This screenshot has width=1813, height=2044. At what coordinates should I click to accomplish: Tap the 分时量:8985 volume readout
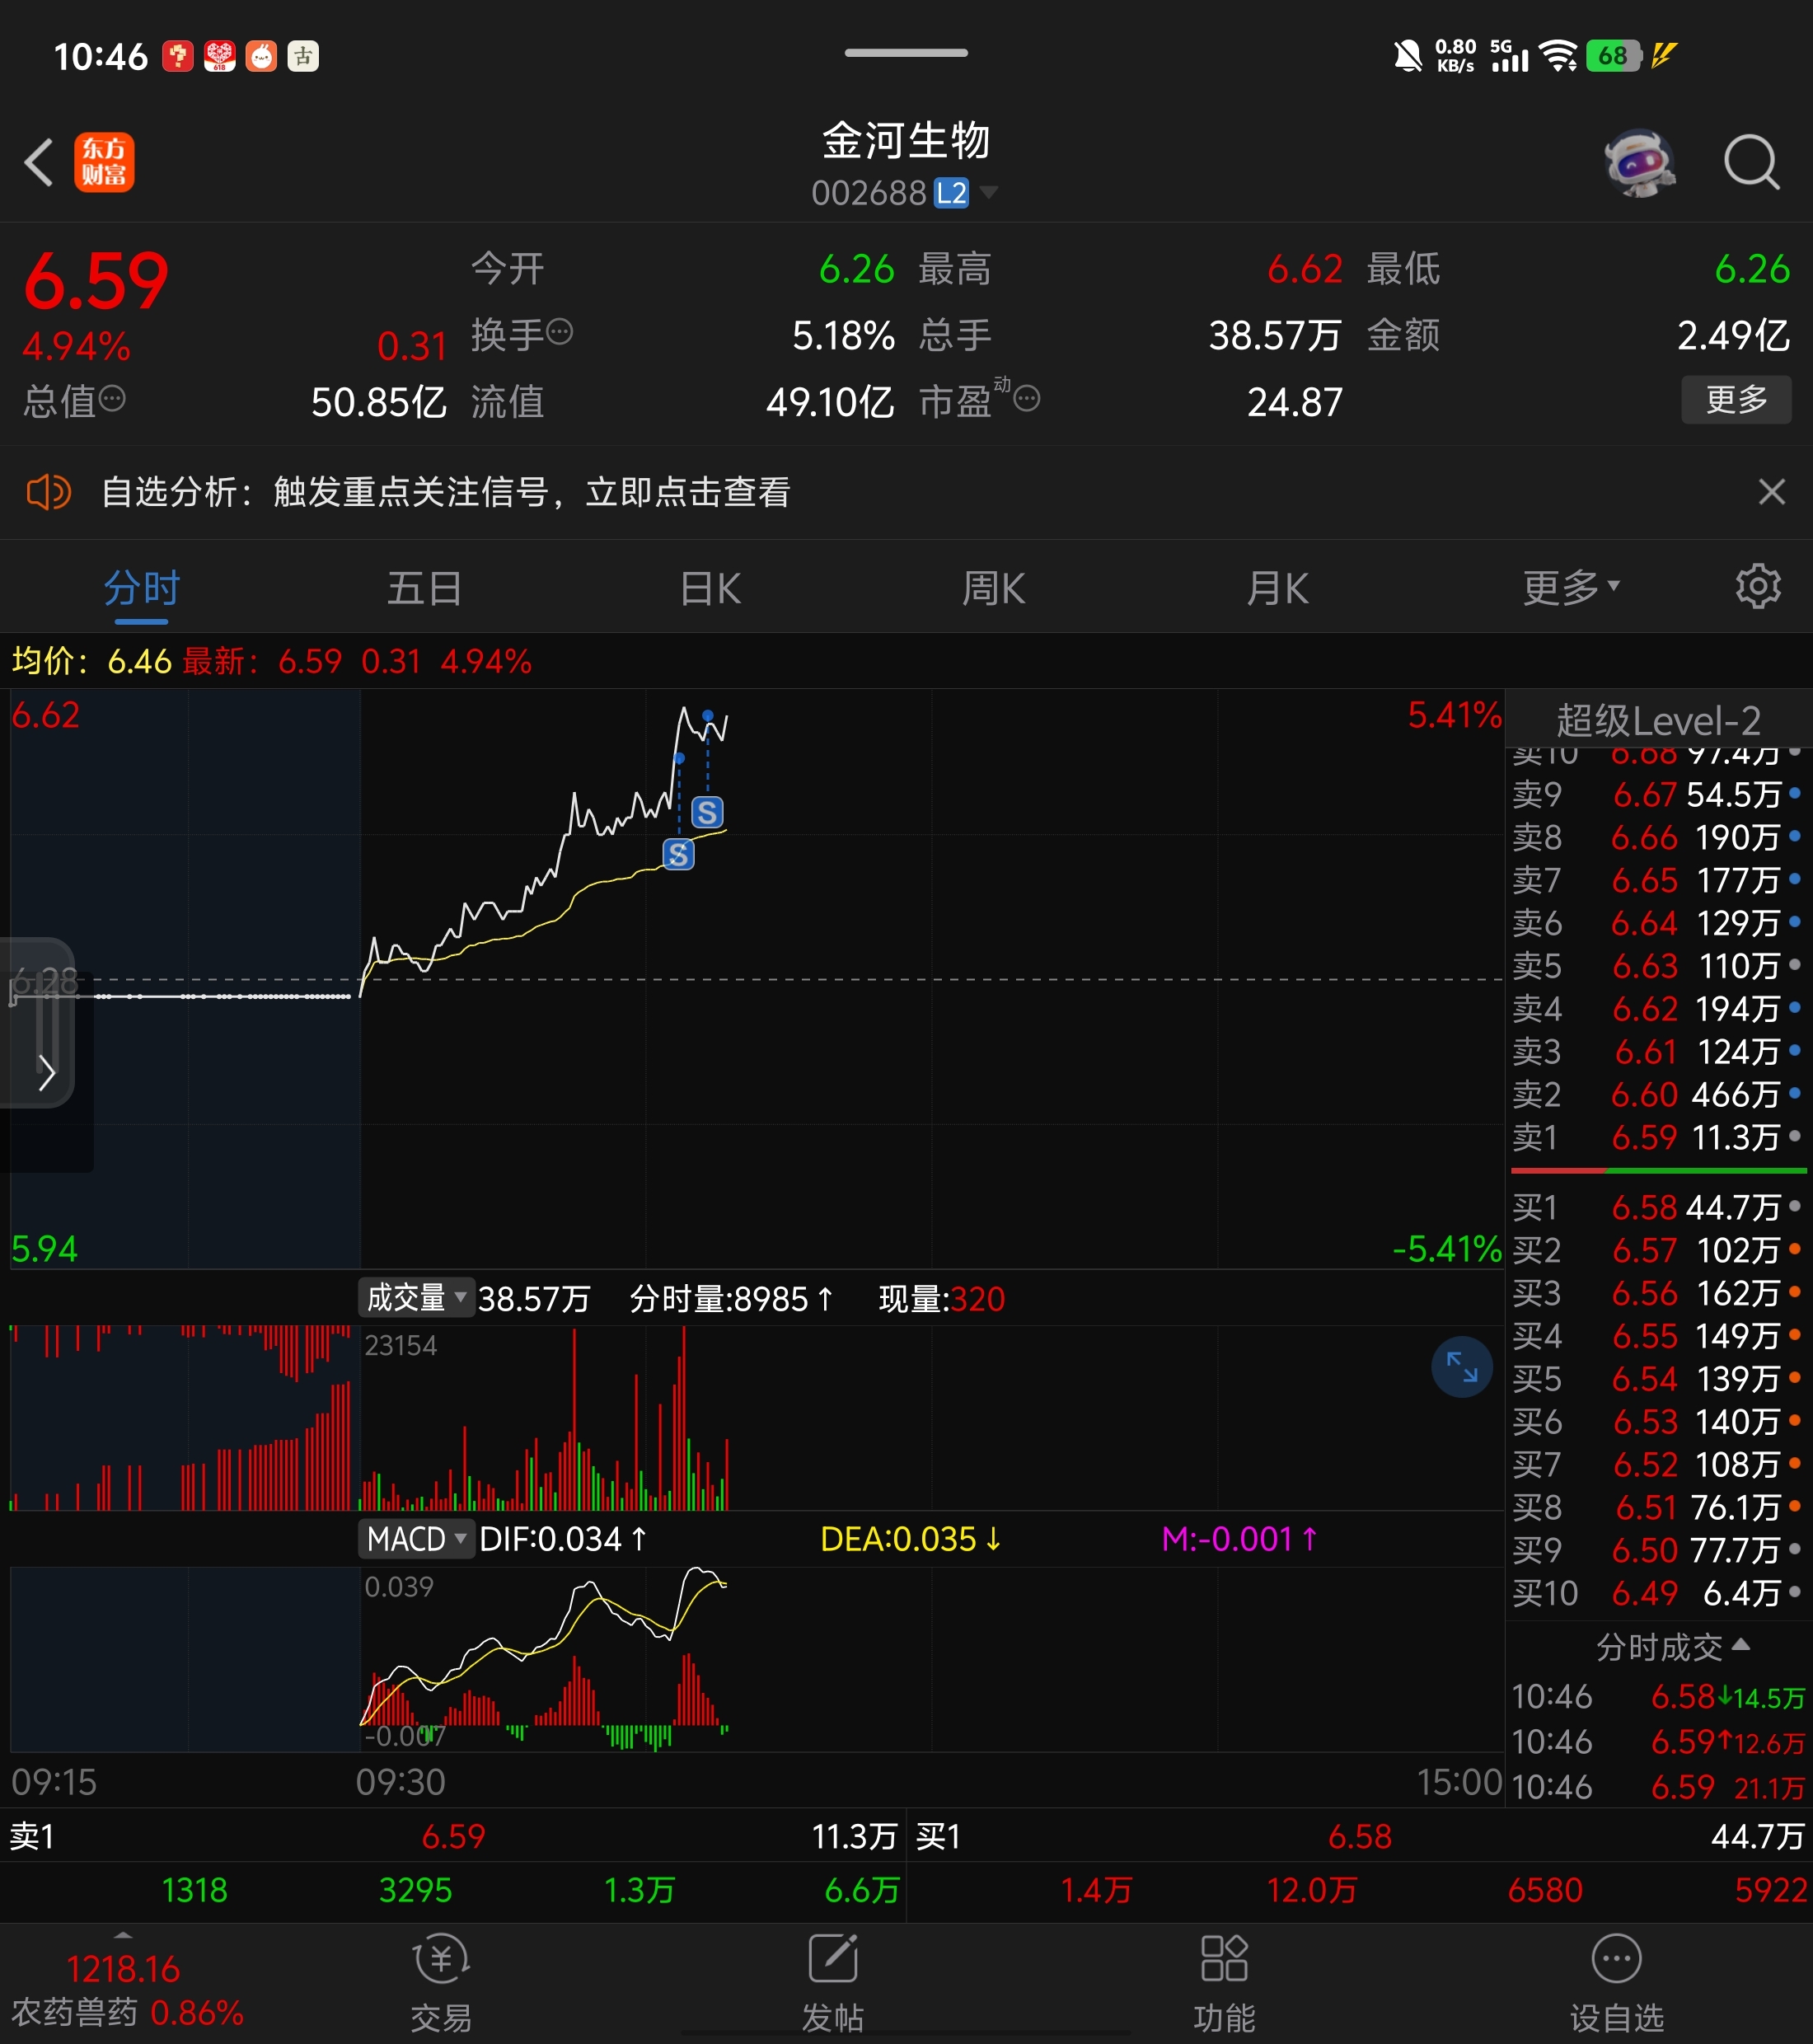(x=731, y=1298)
